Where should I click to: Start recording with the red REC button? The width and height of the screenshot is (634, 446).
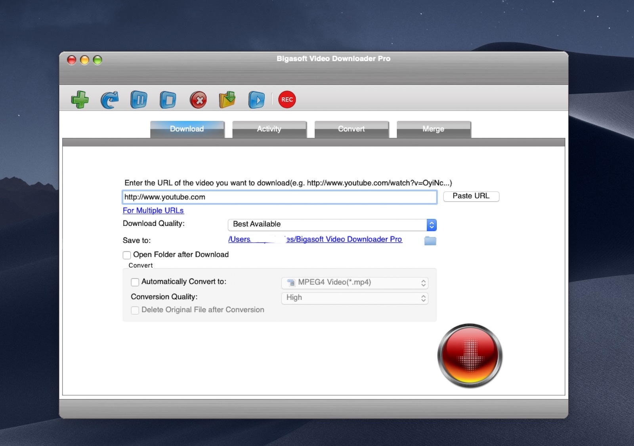[287, 99]
